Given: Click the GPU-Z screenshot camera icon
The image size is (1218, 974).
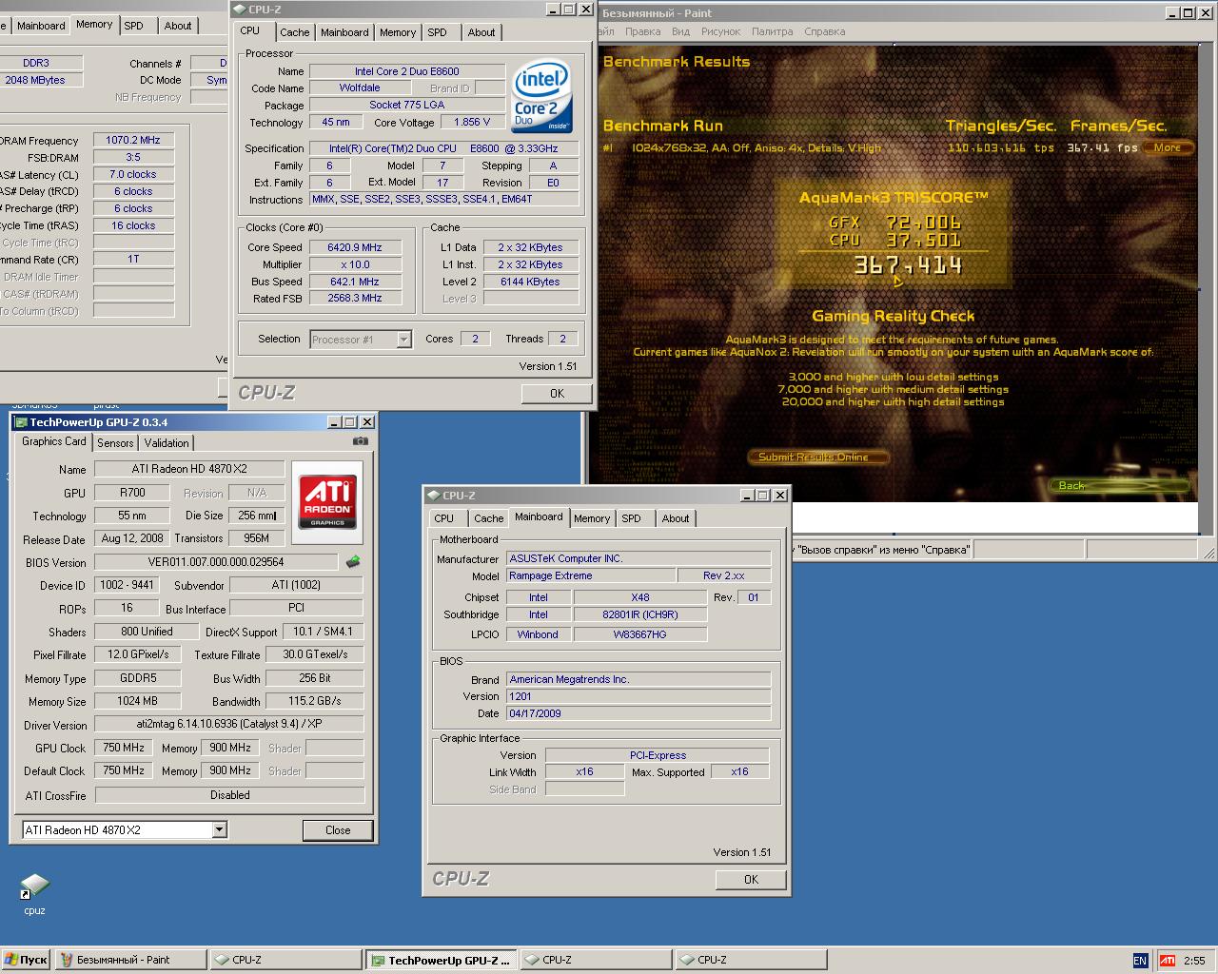Looking at the screenshot, I should (x=360, y=441).
